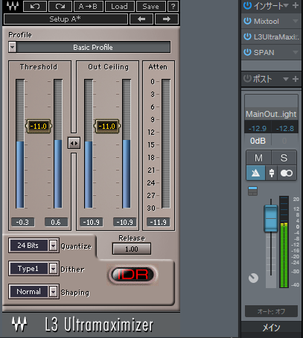Screen dimensions: 303x338
Task: Bypass the SPAN insert power button
Action: pos(247,52)
